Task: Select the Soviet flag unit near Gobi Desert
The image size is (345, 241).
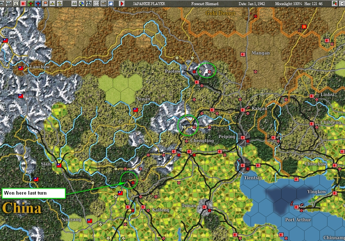Action: (304, 27)
